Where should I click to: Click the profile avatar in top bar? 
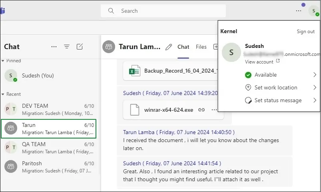pos(314,11)
